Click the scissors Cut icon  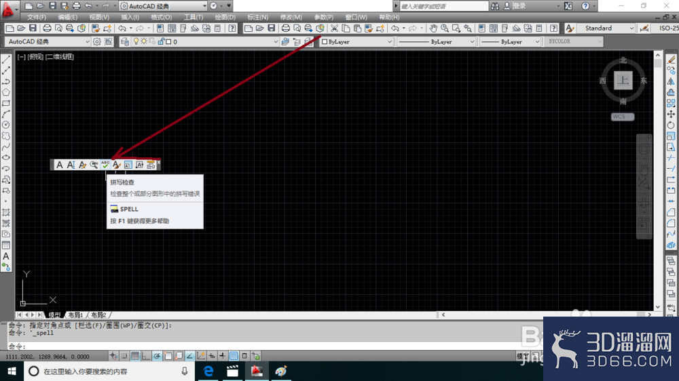point(334,28)
